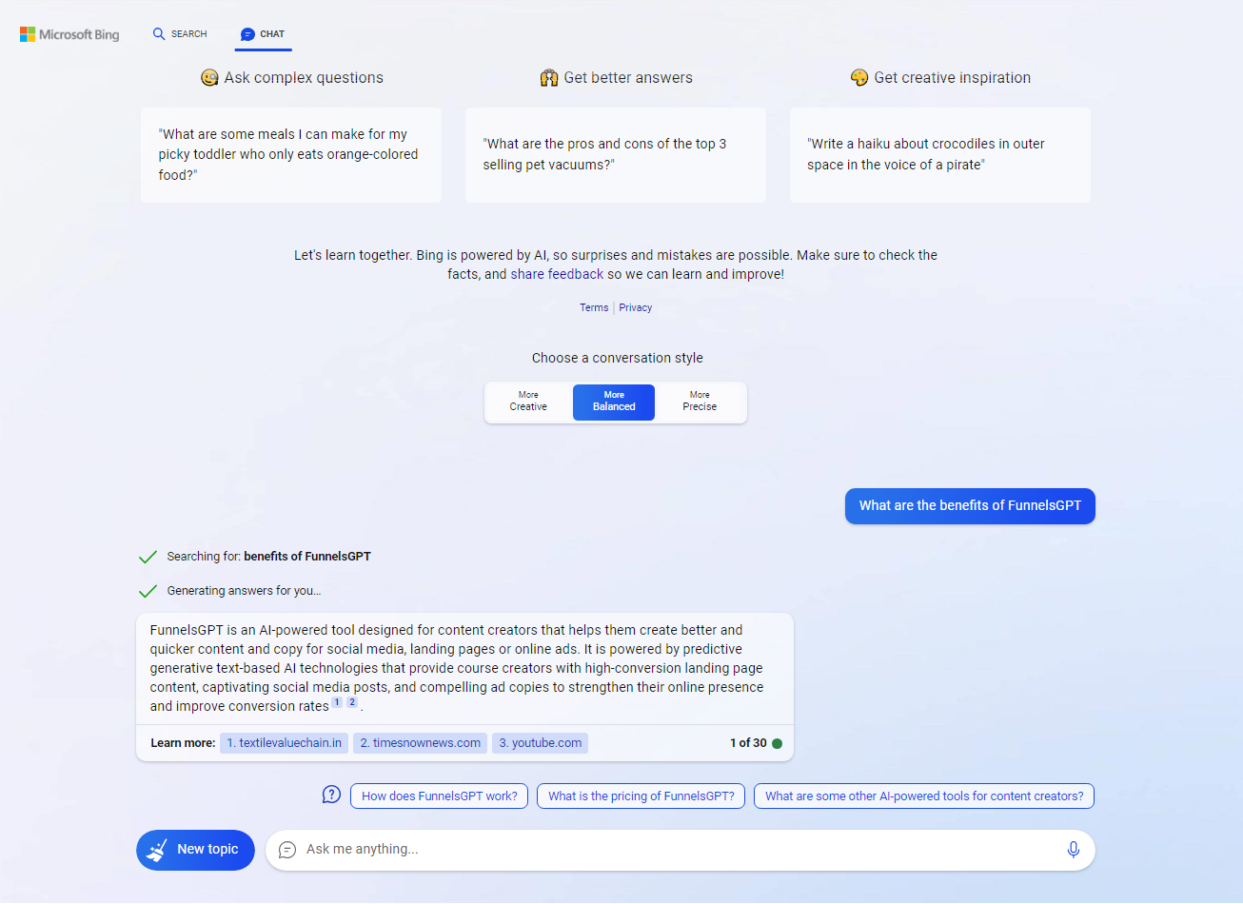Screen dimensions: 1243x904
Task: Select the picky toddler meals example card
Action: [x=291, y=155]
